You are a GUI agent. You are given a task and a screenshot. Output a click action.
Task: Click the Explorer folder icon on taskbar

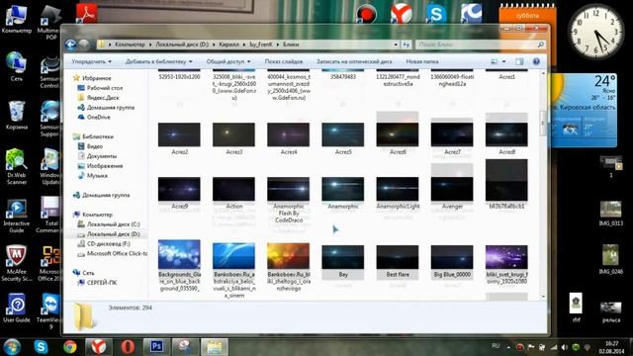(x=215, y=347)
